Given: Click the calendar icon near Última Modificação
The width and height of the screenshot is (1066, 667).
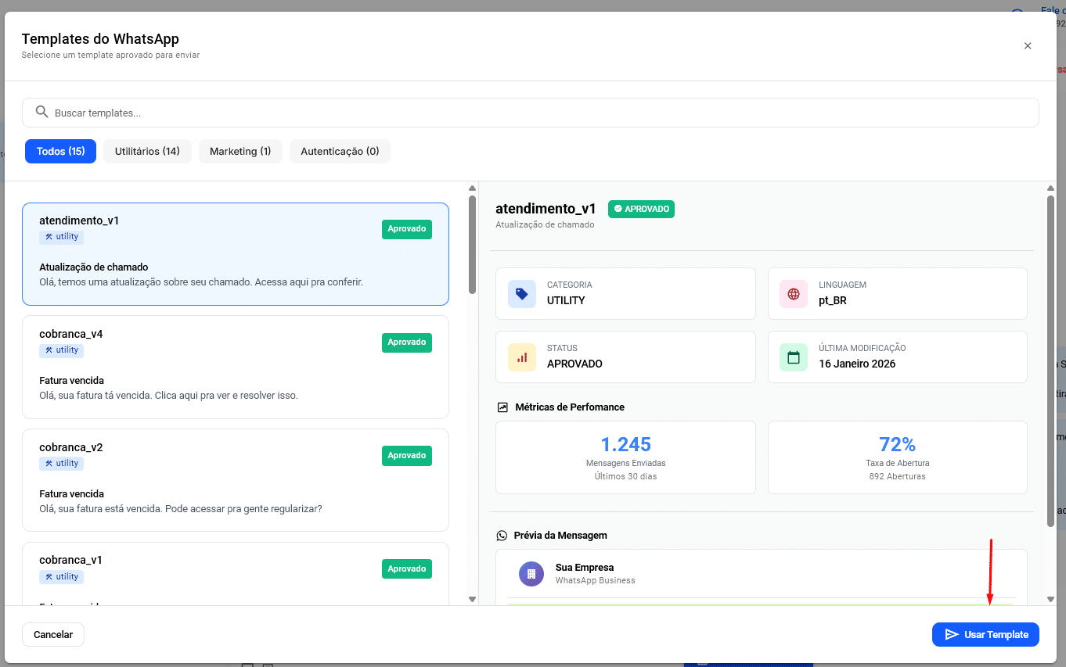Looking at the screenshot, I should click(x=793, y=357).
